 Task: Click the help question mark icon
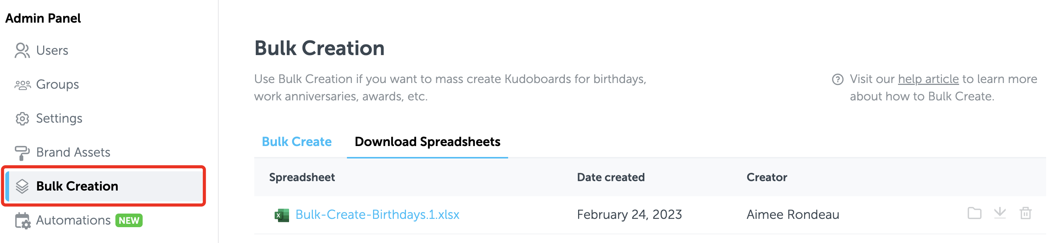pyautogui.click(x=837, y=80)
